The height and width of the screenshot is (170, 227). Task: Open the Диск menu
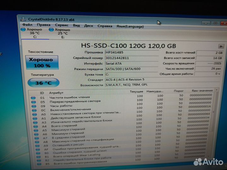coord(89,26)
